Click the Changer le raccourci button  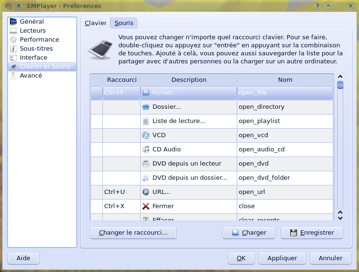tap(133, 233)
